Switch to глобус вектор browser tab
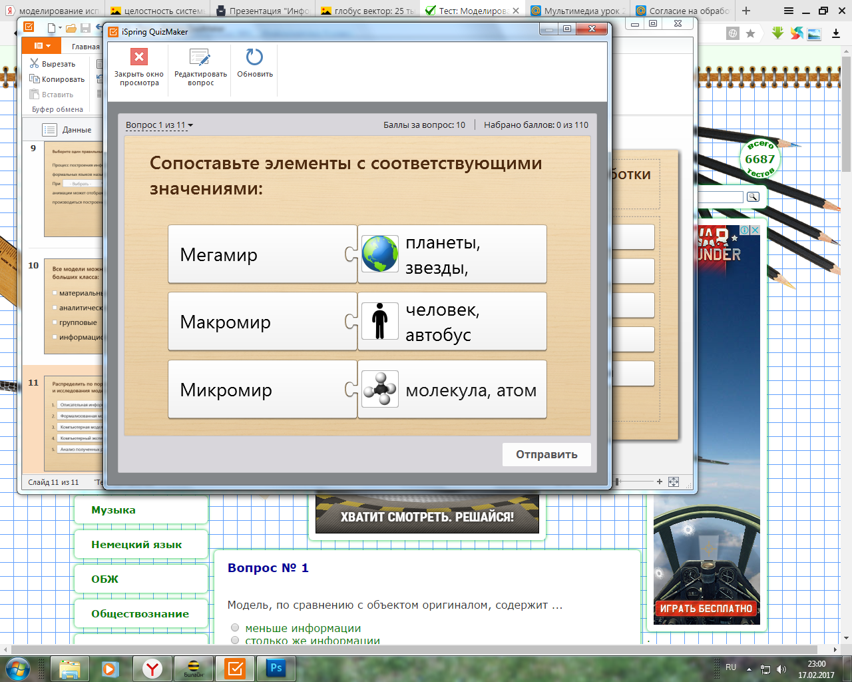The height and width of the screenshot is (682, 852). [367, 11]
